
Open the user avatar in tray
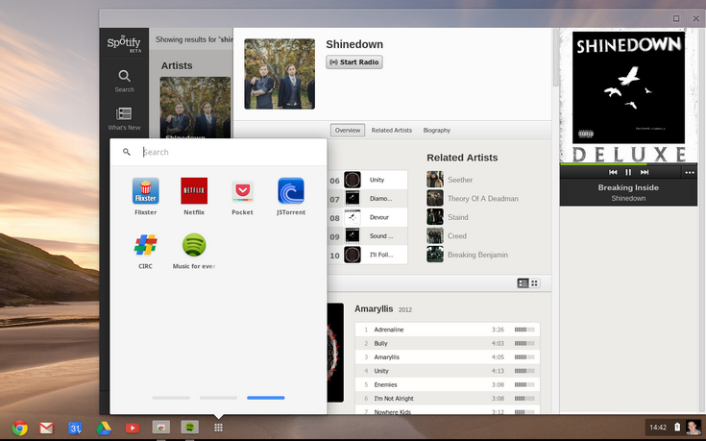(x=693, y=427)
